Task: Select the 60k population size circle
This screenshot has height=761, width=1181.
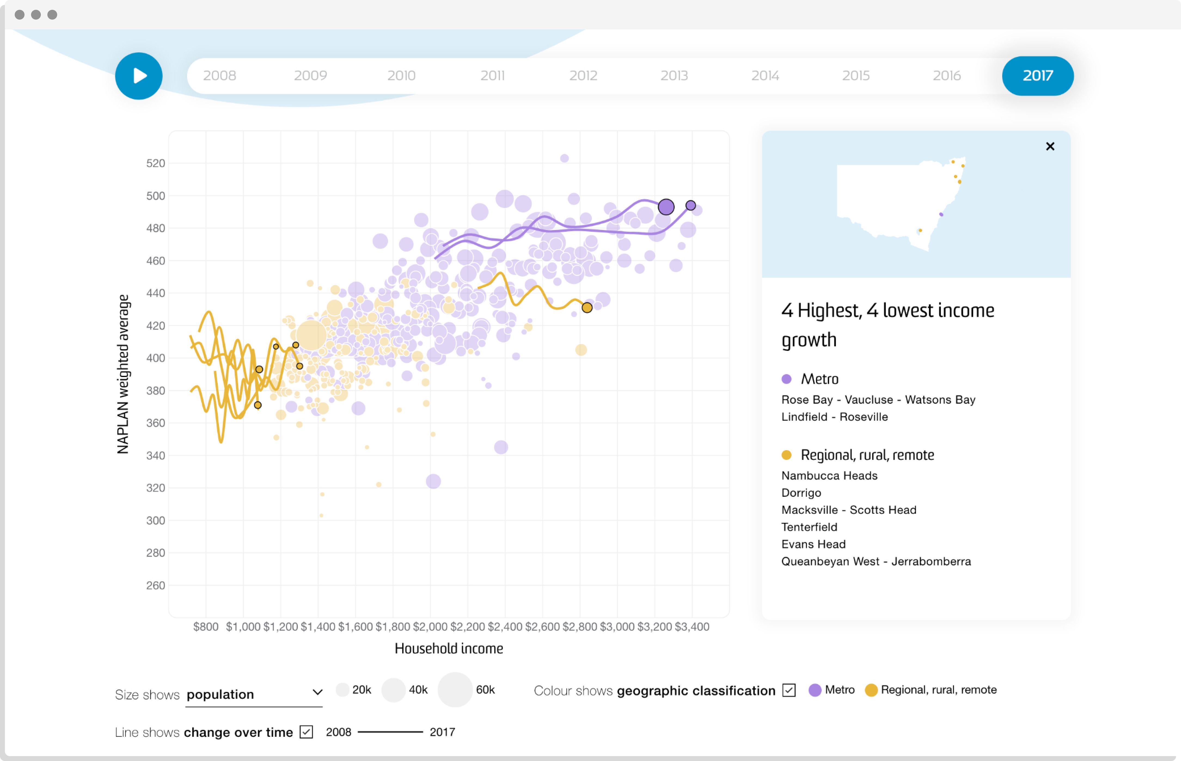Action: (x=455, y=690)
